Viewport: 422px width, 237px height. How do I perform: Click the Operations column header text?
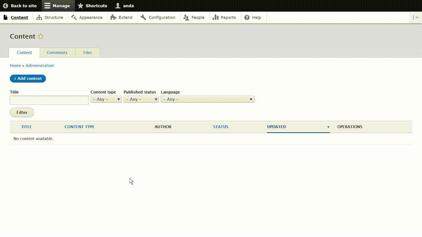[350, 127]
